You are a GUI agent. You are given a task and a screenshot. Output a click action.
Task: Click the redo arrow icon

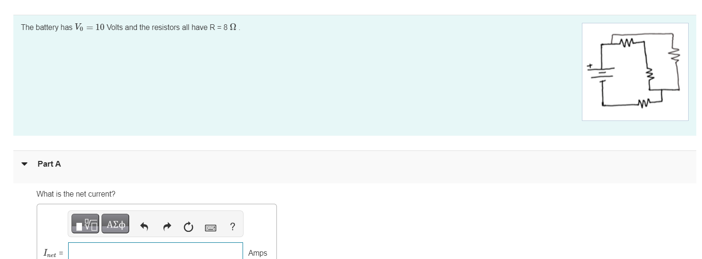pyautogui.click(x=166, y=227)
